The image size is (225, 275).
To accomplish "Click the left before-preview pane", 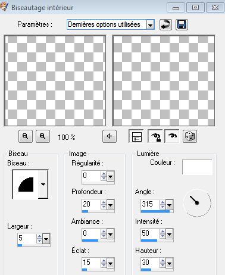I will pyautogui.click(x=55, y=80).
